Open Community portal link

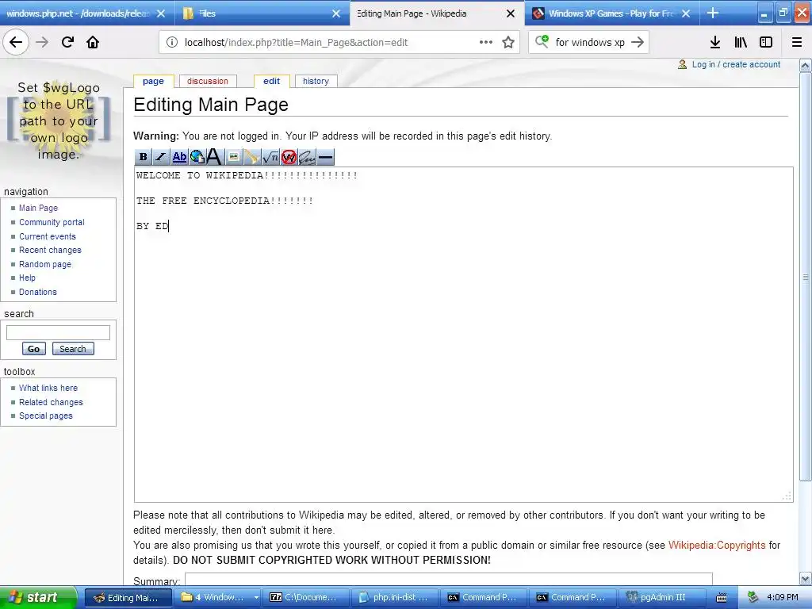52,222
